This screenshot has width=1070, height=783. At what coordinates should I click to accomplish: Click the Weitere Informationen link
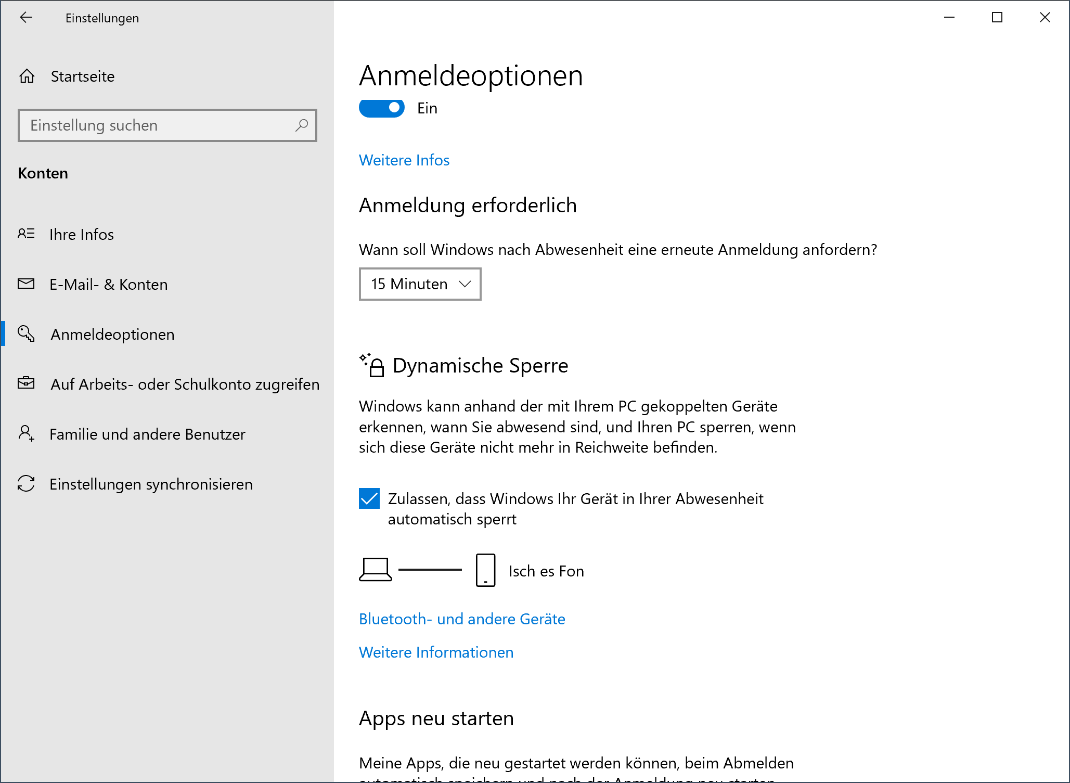point(436,652)
